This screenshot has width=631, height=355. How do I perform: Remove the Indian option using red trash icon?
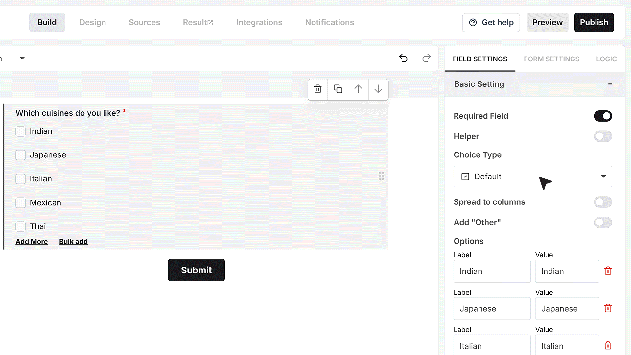click(x=608, y=271)
